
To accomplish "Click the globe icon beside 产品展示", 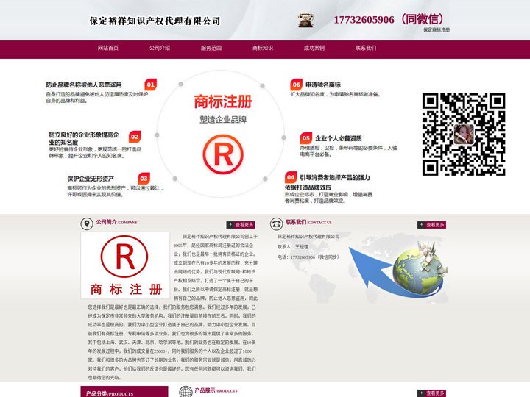I will point(185,392).
